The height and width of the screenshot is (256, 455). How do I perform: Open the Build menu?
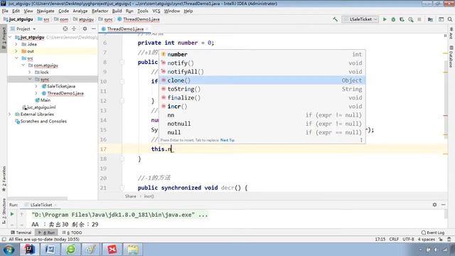[x=117, y=11]
